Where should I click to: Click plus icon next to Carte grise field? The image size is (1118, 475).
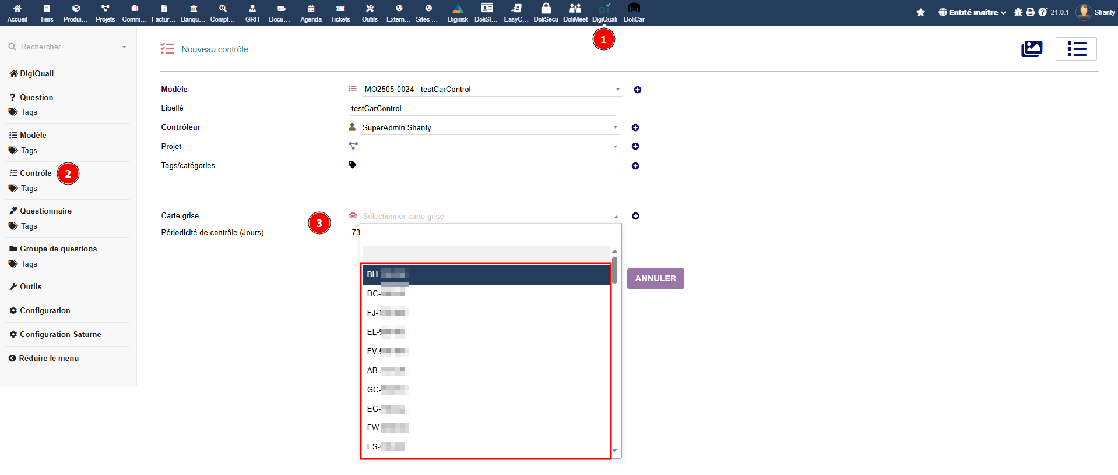pos(635,216)
